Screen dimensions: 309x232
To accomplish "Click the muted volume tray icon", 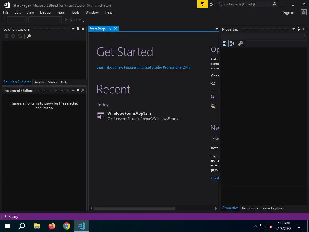I will tap(270, 226).
